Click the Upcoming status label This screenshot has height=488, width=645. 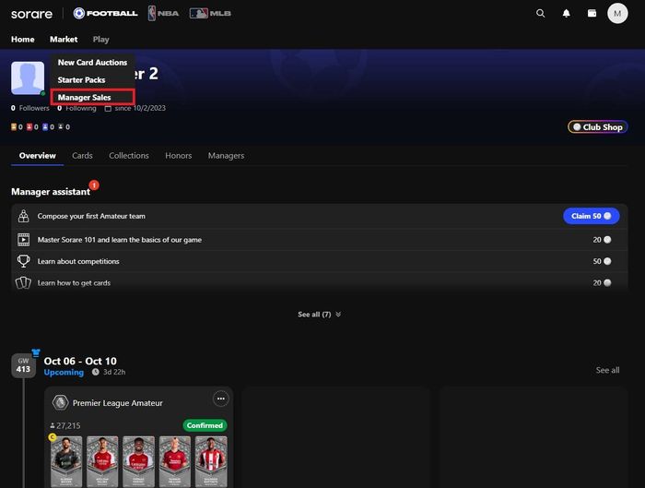point(64,373)
